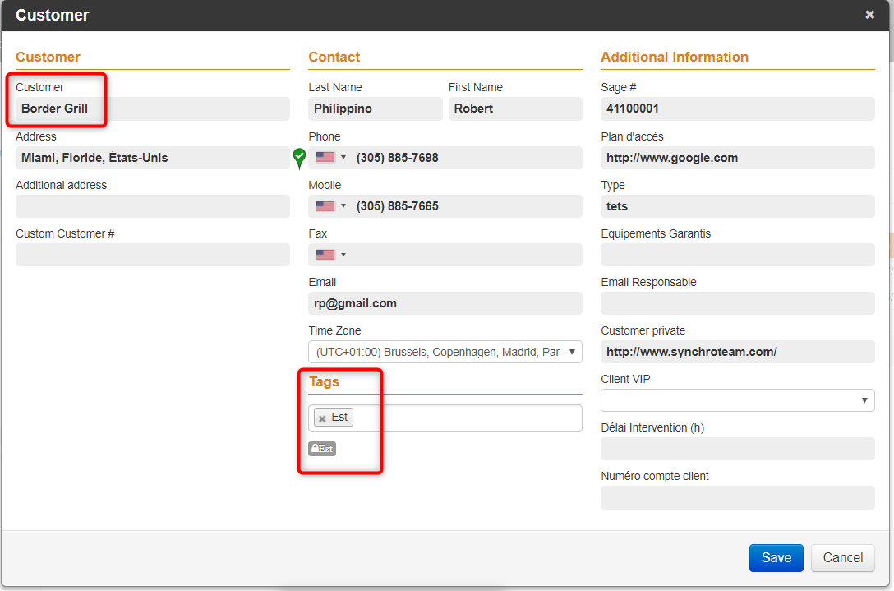The image size is (894, 591).
Task: Focus the Numéro compte client field
Action: (x=737, y=497)
